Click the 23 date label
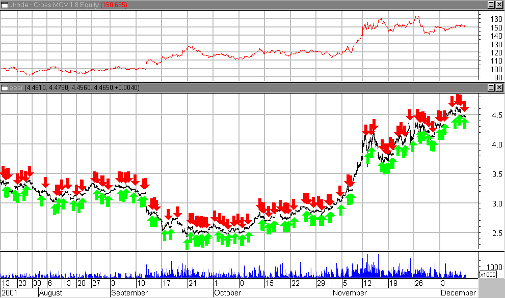This screenshot has width=505, height=298. (22, 283)
